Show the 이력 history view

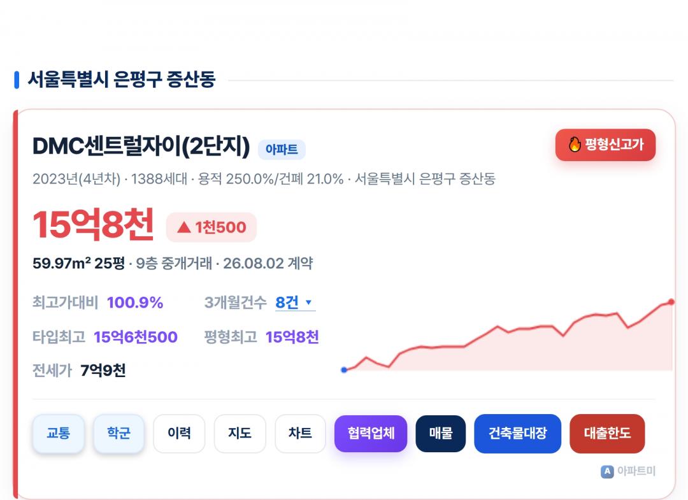pyautogui.click(x=179, y=433)
